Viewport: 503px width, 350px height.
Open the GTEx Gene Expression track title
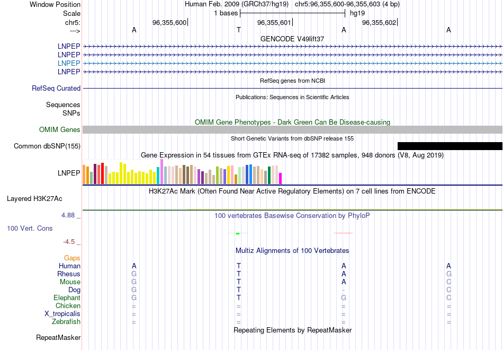pyautogui.click(x=292, y=155)
